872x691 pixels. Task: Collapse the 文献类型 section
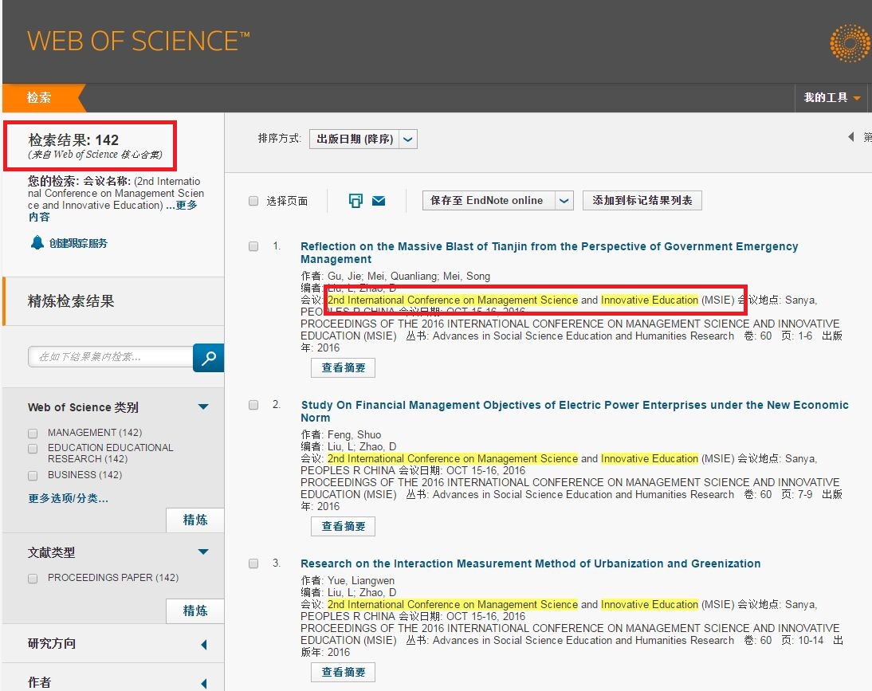tap(203, 552)
